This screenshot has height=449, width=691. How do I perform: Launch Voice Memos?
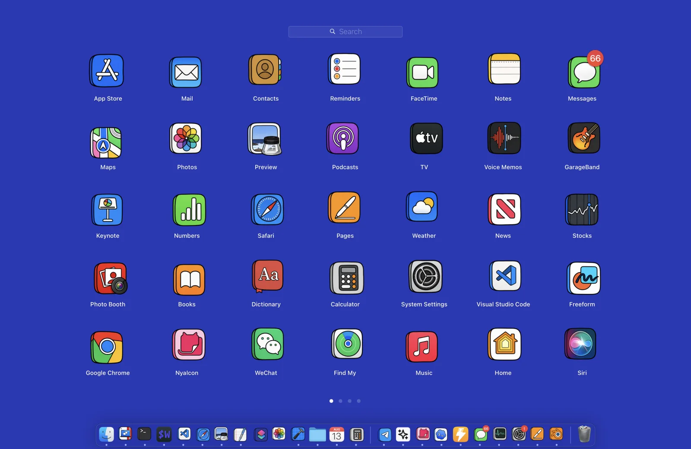point(504,139)
